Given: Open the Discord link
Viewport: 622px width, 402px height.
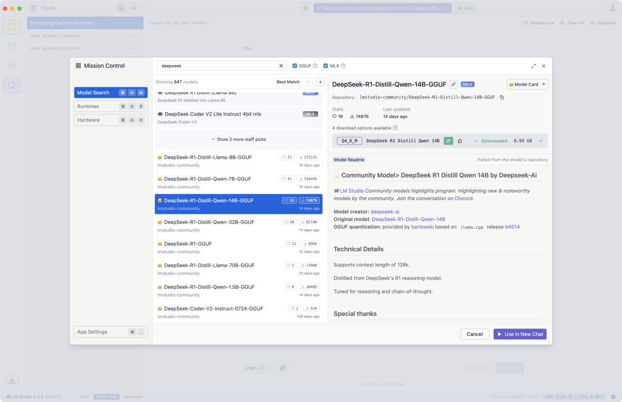Looking at the screenshot, I should pos(463,198).
